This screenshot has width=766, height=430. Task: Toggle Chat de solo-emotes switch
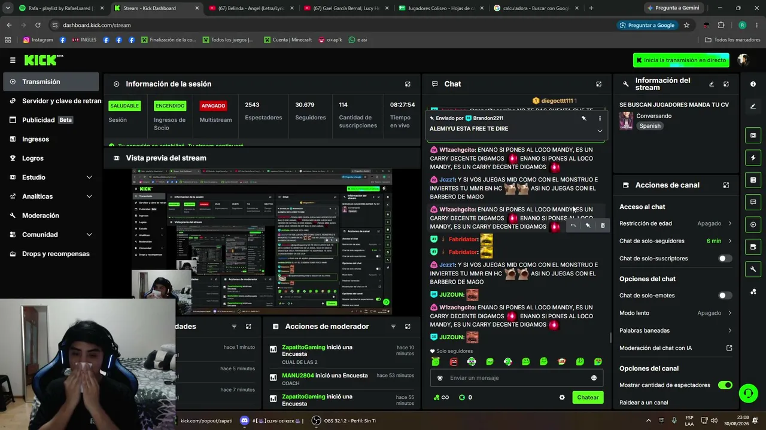click(725, 296)
